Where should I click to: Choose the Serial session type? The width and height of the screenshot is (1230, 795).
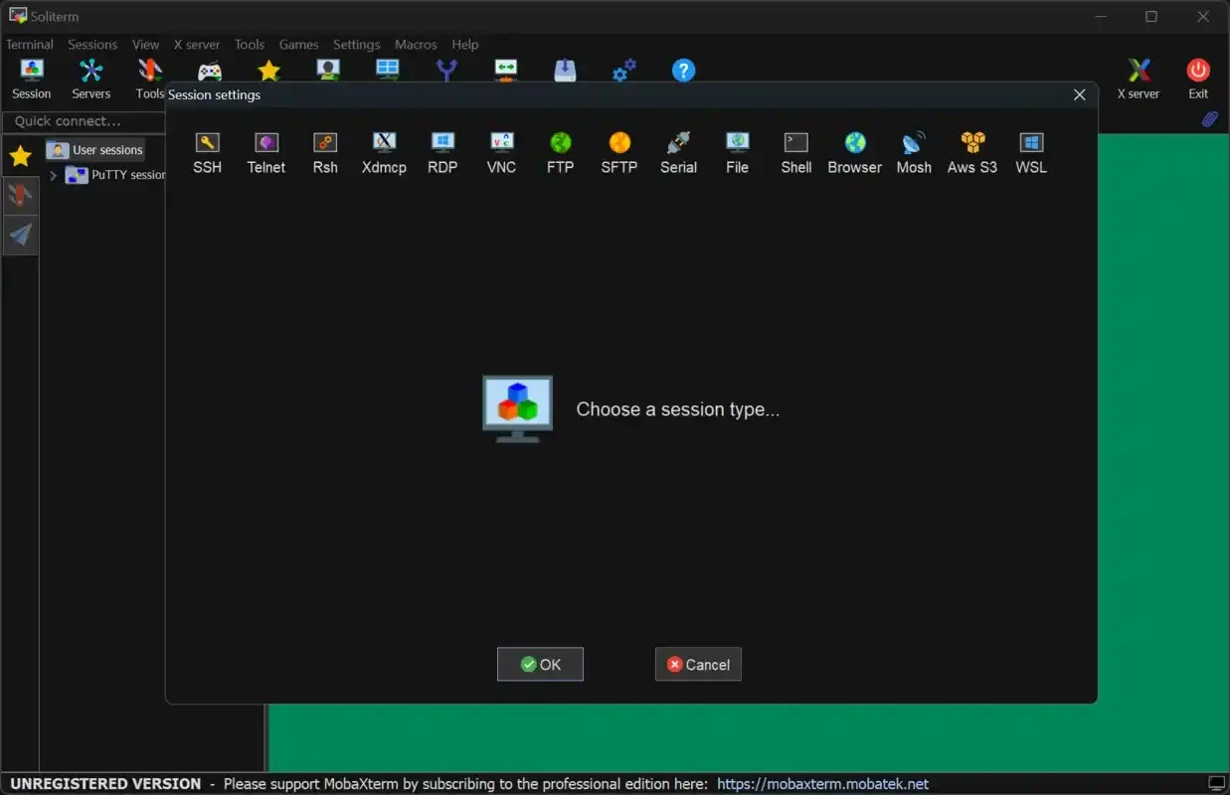point(678,154)
